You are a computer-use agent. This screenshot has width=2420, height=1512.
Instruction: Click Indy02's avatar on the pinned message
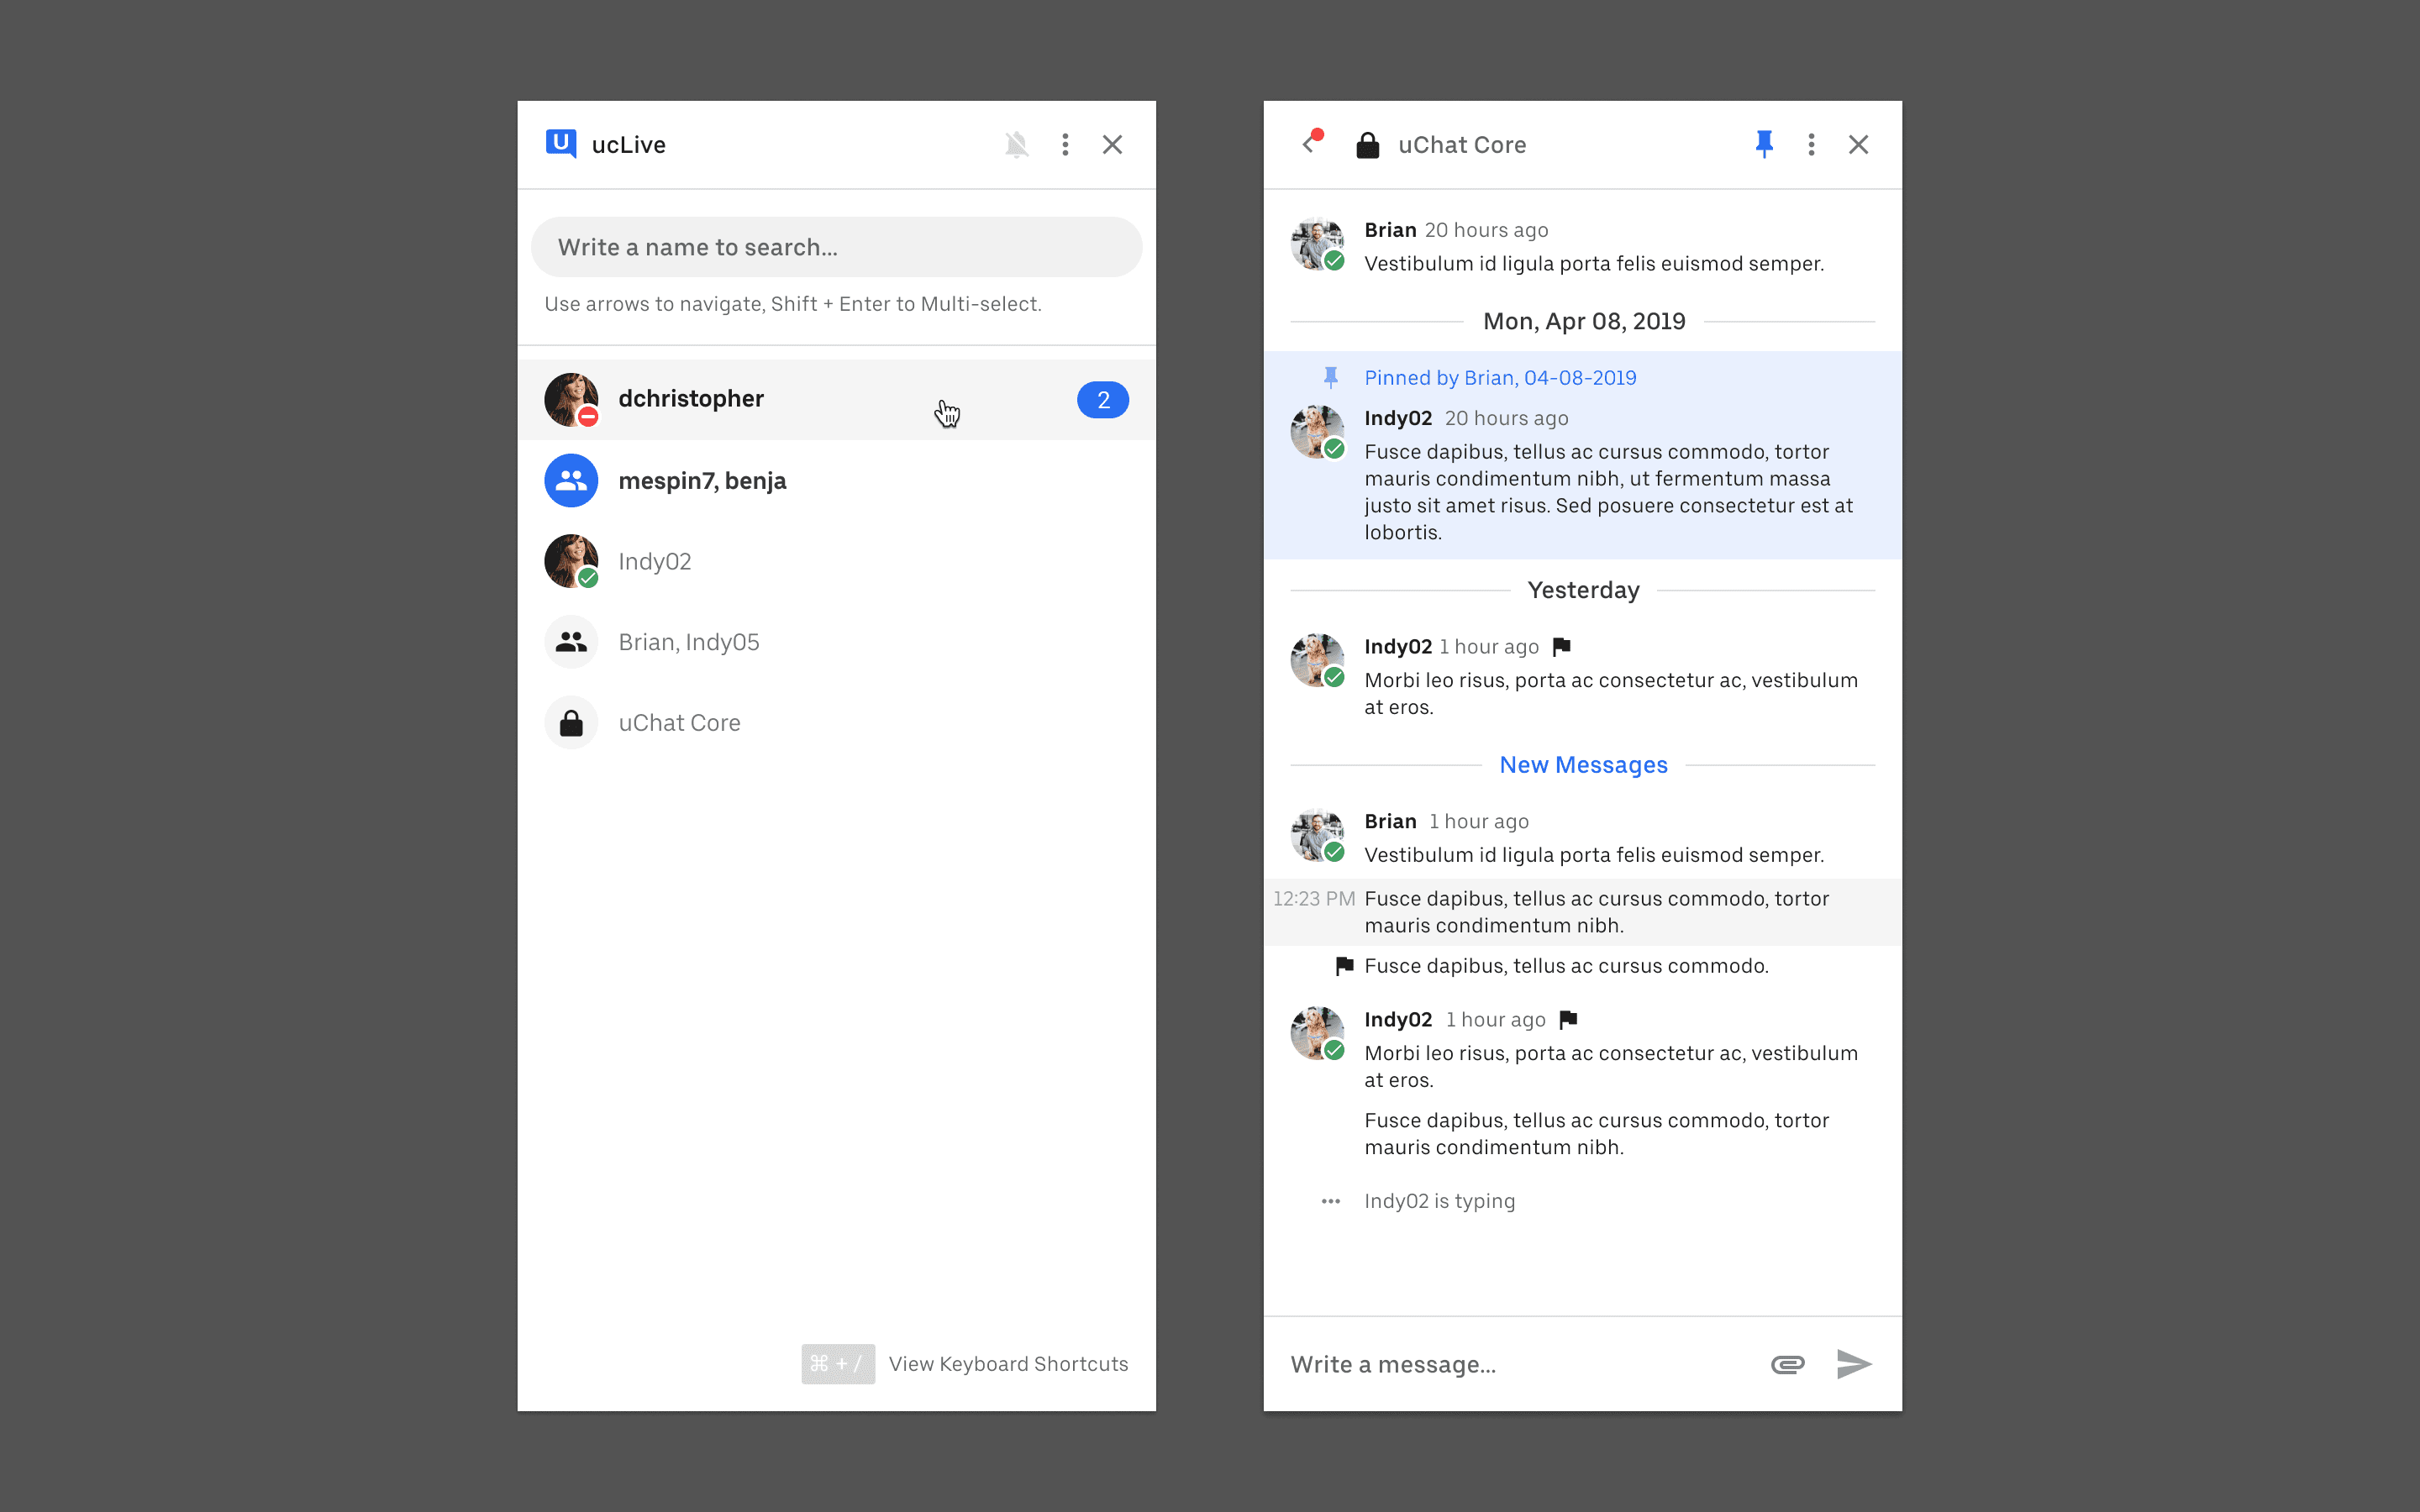pyautogui.click(x=1317, y=432)
